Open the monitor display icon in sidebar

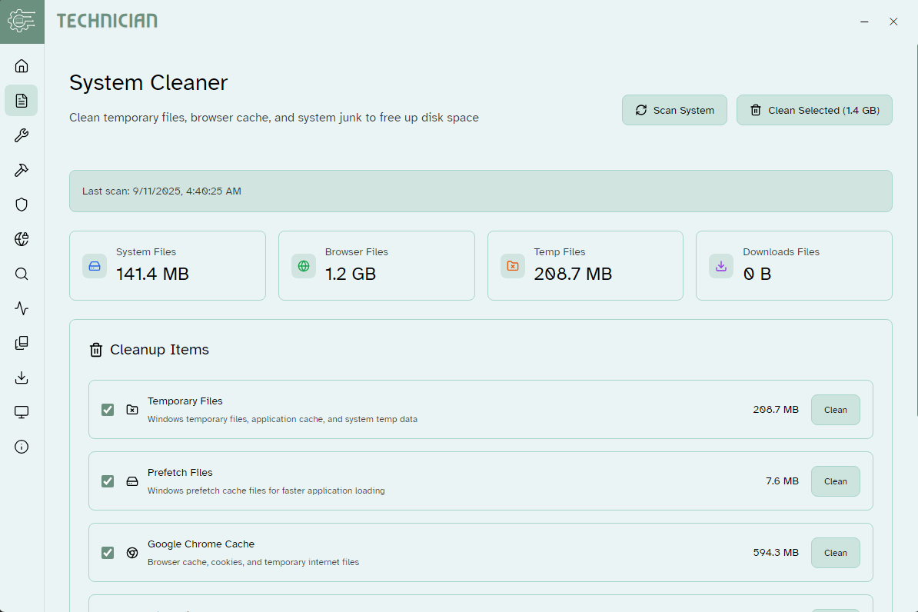pyautogui.click(x=22, y=412)
